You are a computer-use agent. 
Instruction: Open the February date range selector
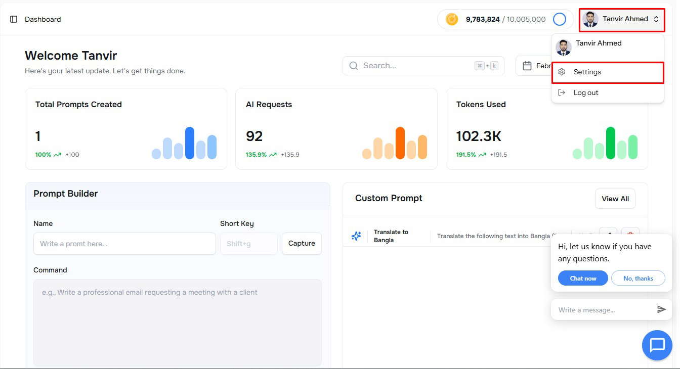click(536, 66)
